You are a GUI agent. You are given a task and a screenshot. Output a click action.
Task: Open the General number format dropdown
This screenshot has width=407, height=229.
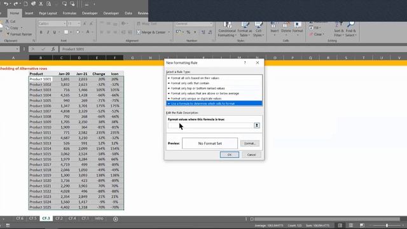click(211, 24)
